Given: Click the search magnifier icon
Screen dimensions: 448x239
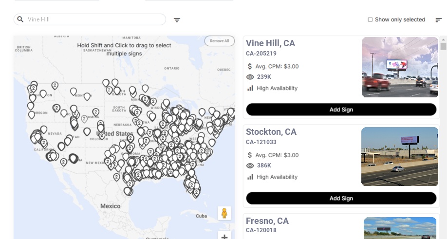Looking at the screenshot, I should [x=20, y=19].
